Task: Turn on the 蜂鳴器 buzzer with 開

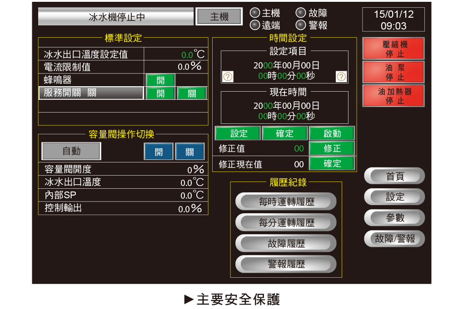Action: pyautogui.click(x=161, y=80)
